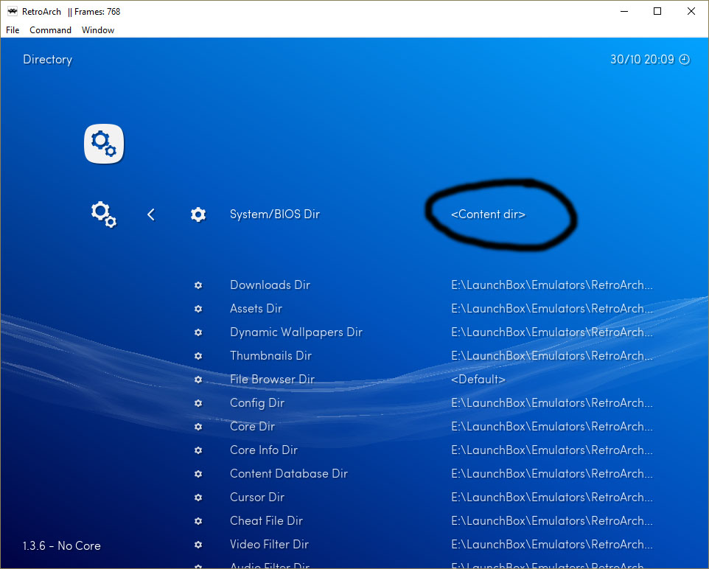Viewport: 709px width, 569px height.
Task: Select the Video Filter Dir entry
Action: tap(270, 545)
